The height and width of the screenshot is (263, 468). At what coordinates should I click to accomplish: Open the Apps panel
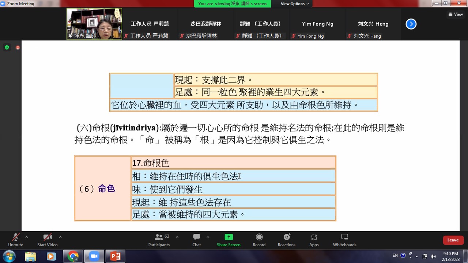click(314, 240)
